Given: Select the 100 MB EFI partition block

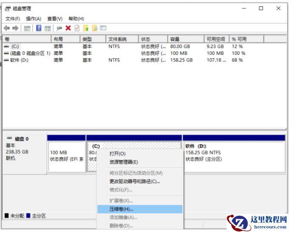Looking at the screenshot, I should (x=66, y=154).
